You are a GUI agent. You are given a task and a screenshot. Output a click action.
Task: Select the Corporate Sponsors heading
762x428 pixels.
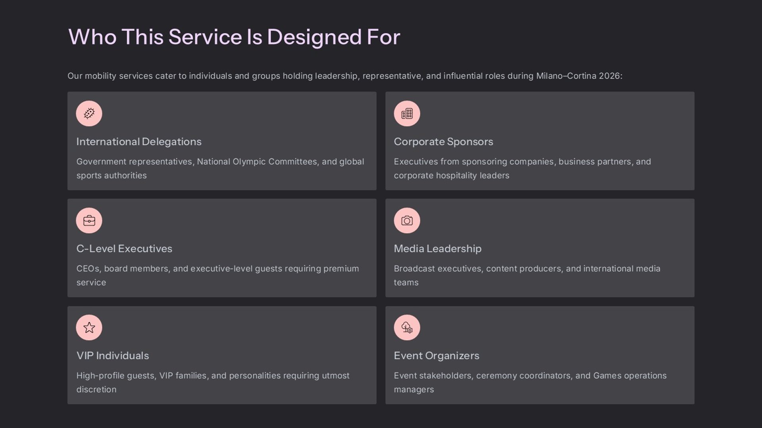click(443, 142)
